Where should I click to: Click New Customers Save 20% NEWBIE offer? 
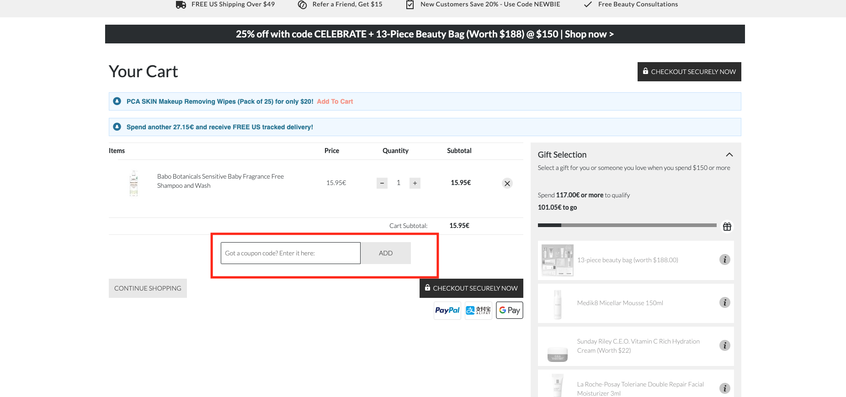click(x=490, y=4)
